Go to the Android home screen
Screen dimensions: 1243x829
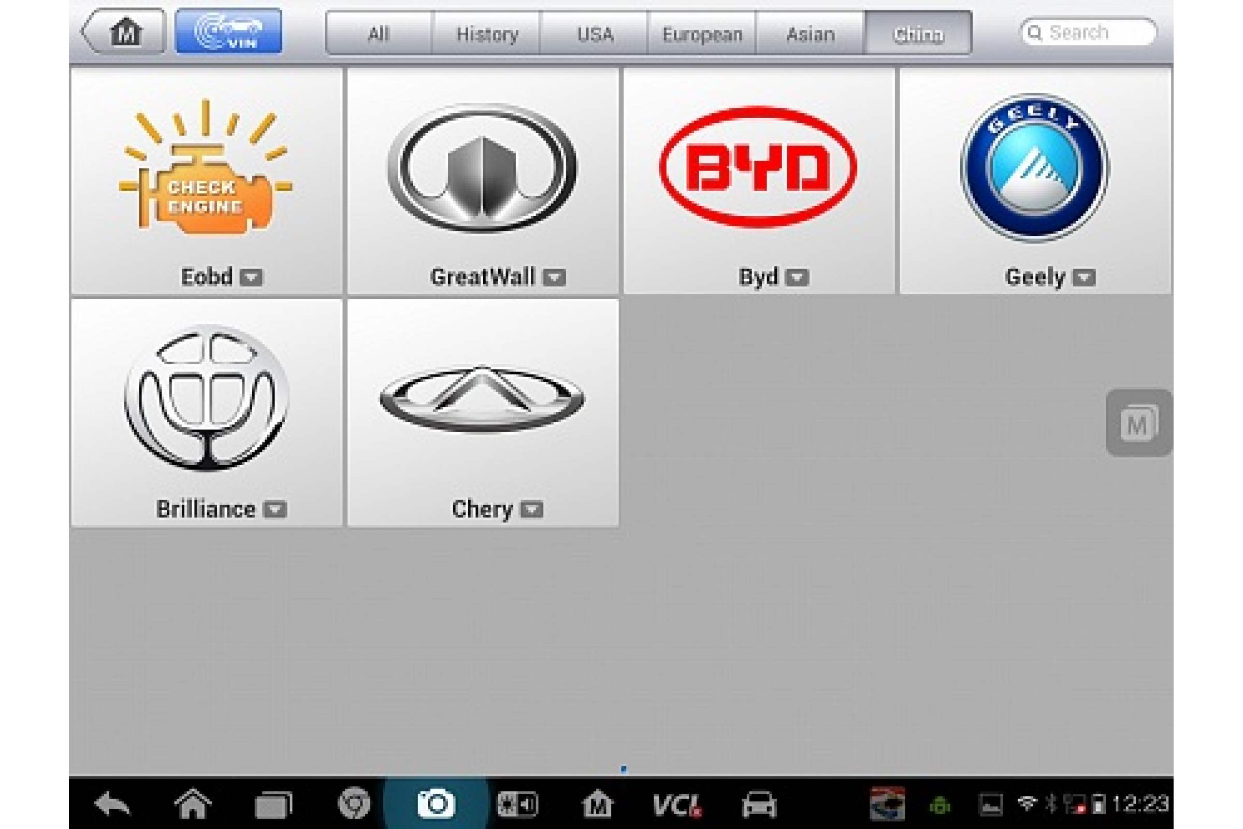[193, 804]
